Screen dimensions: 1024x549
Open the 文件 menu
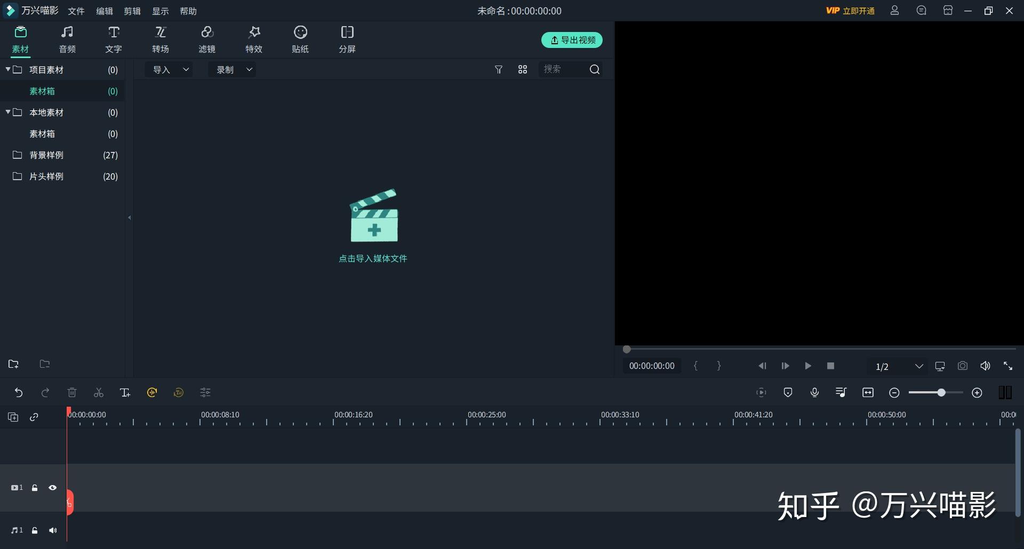tap(76, 11)
